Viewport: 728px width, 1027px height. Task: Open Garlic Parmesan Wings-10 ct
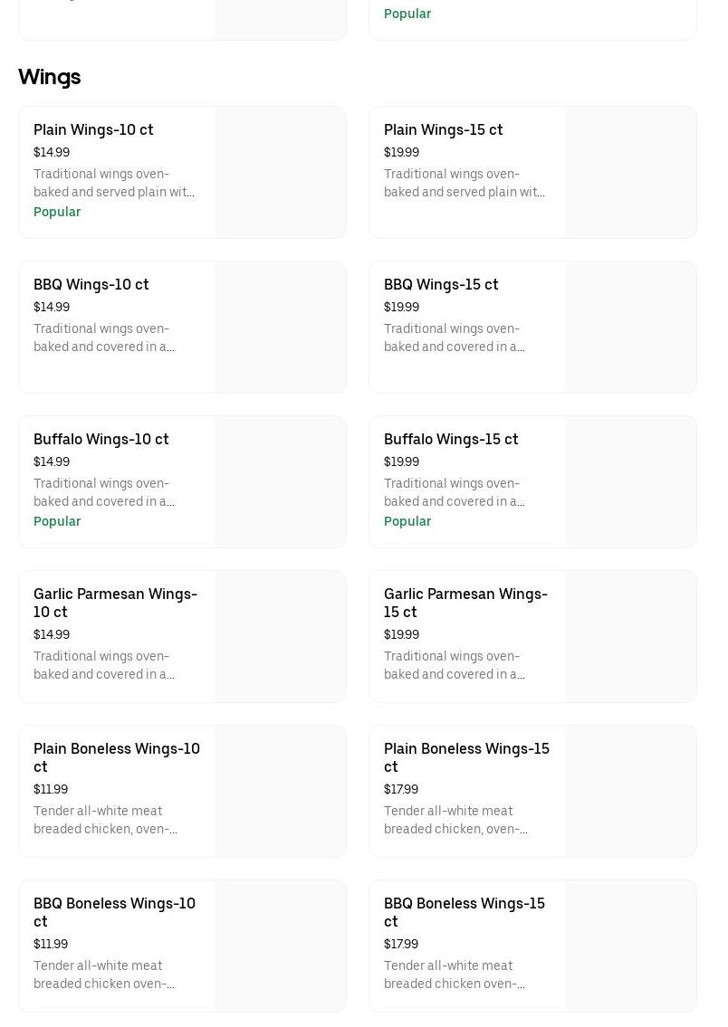115,603
